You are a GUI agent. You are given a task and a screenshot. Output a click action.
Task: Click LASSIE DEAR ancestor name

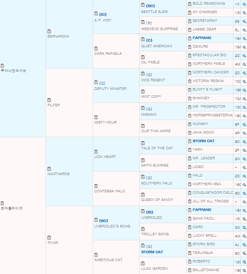point(204,29)
